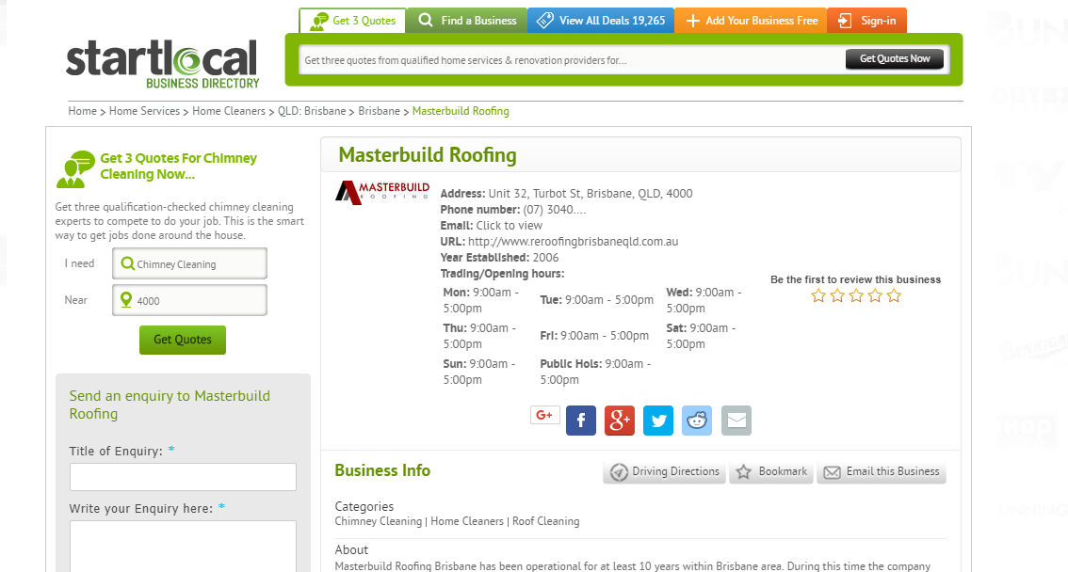Share listing on Reddit

pos(697,421)
